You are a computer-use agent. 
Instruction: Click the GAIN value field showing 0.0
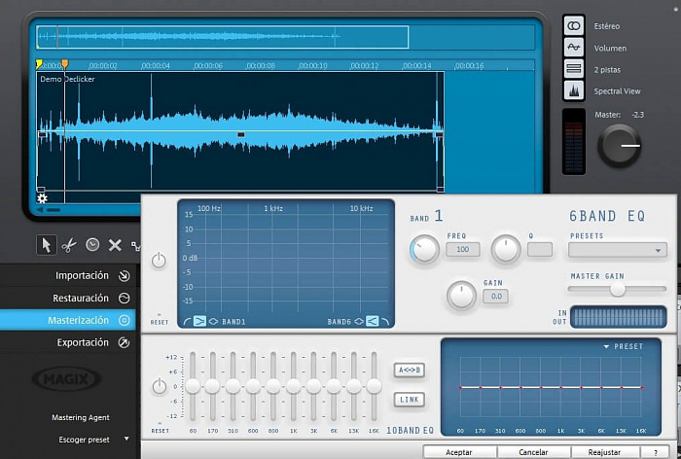coord(496,297)
